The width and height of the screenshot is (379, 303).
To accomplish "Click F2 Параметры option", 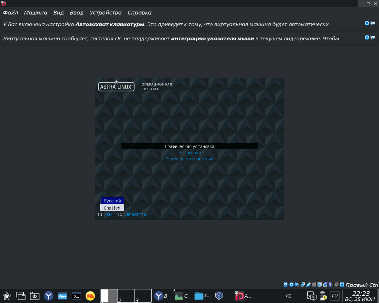I will coord(132,214).
